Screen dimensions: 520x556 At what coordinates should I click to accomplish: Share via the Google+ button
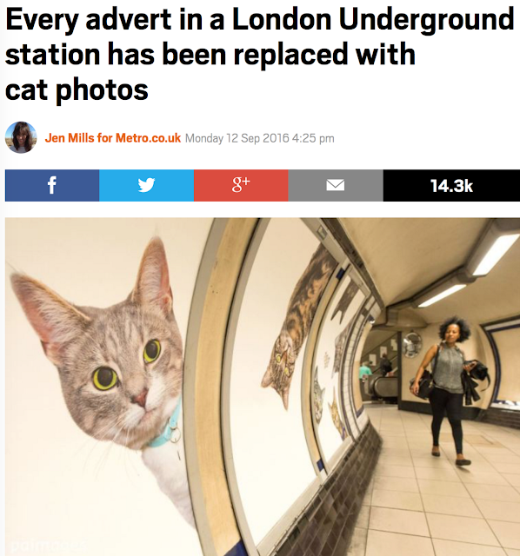(241, 185)
